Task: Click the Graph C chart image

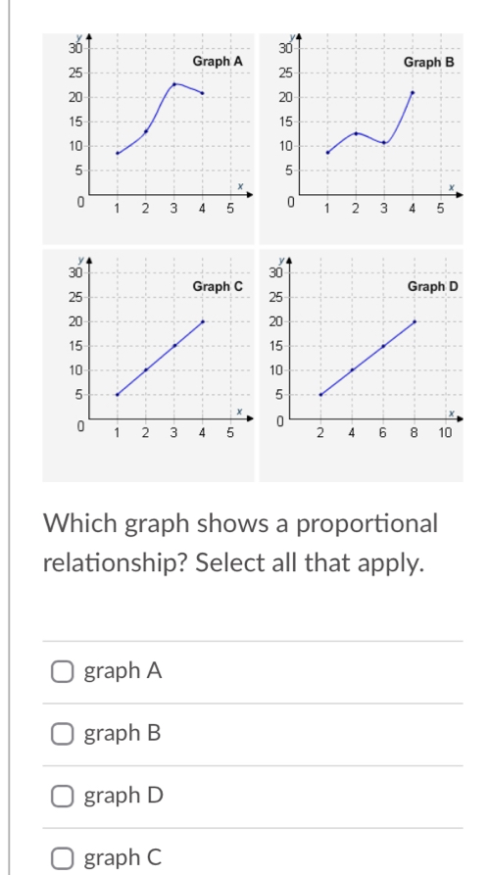Action: point(149,365)
